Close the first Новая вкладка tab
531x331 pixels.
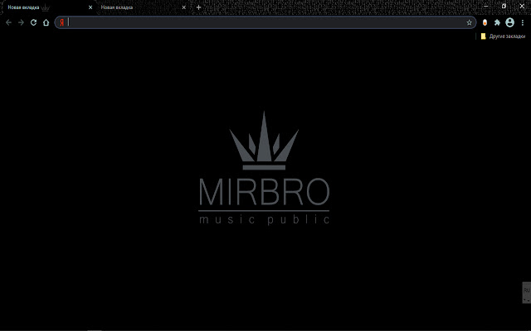pos(90,7)
